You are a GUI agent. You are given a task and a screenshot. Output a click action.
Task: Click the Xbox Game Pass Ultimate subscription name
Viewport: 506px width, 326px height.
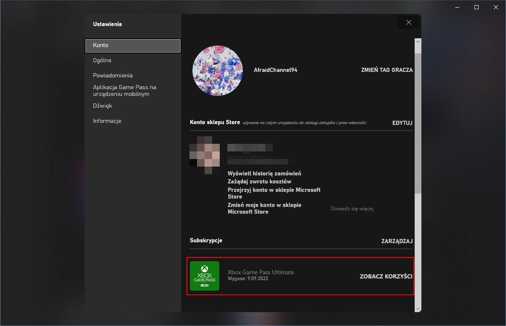(x=261, y=272)
